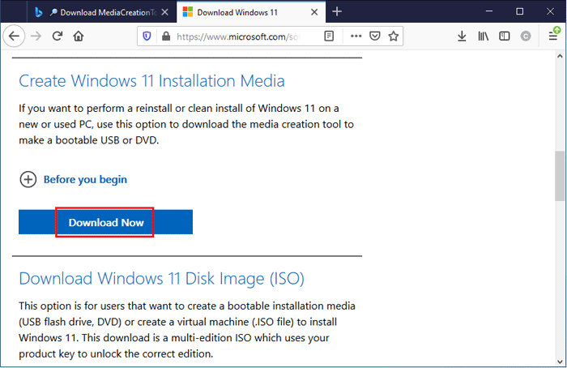Screen dimensions: 567x368
Task: Go back to the previous page
Action: point(14,36)
